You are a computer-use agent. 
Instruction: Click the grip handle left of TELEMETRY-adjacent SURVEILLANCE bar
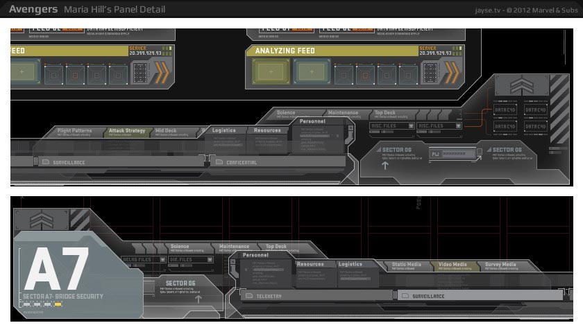(395, 295)
